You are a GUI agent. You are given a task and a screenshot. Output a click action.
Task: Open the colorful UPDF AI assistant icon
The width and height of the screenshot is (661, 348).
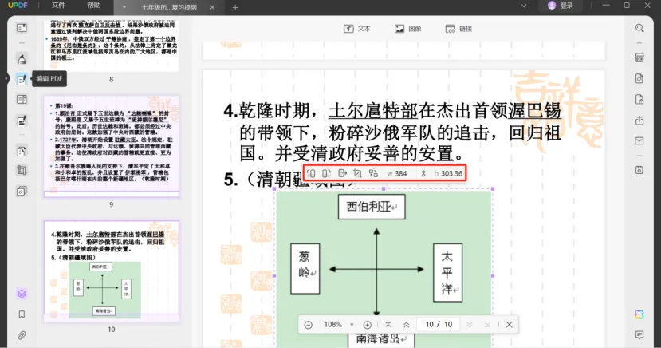coord(639,314)
